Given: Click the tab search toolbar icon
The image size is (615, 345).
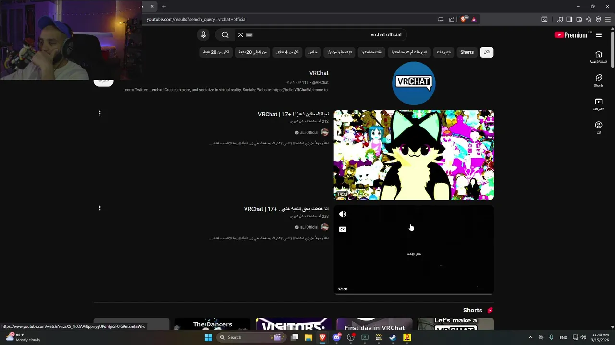Looking at the screenshot, I should pos(544,19).
